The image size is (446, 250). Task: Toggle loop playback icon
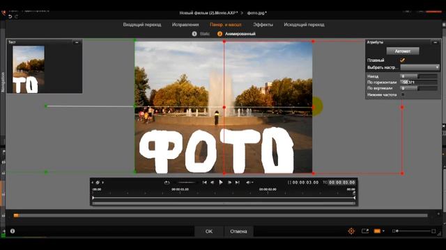167,183
